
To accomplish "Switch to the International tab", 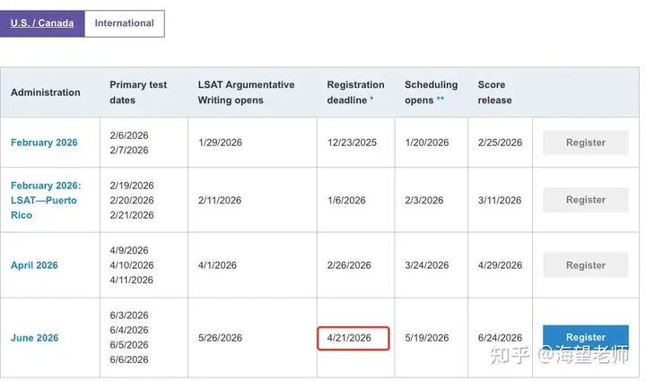I will pyautogui.click(x=124, y=23).
